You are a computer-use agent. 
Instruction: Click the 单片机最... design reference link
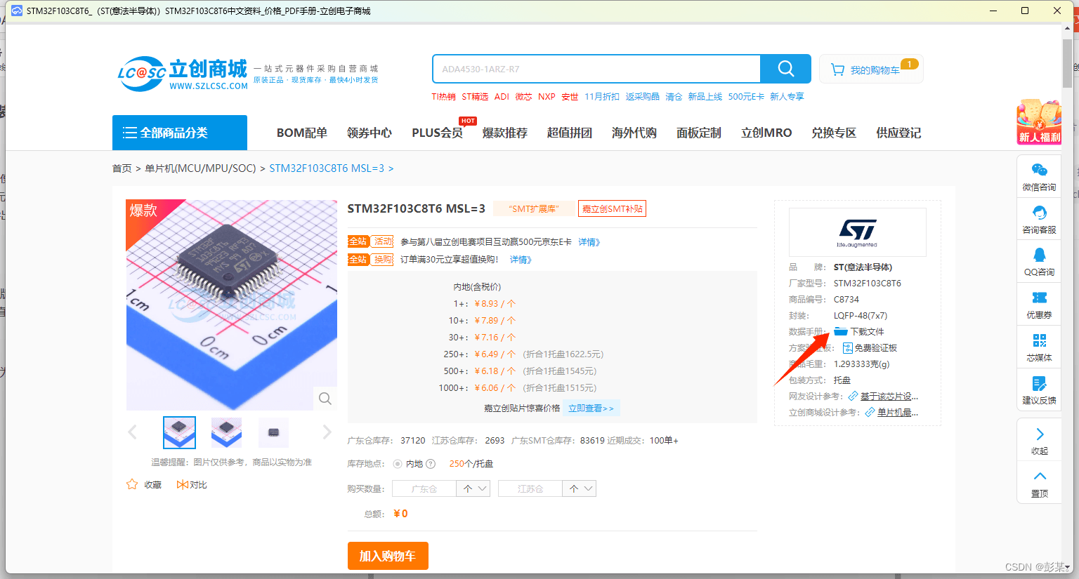897,413
